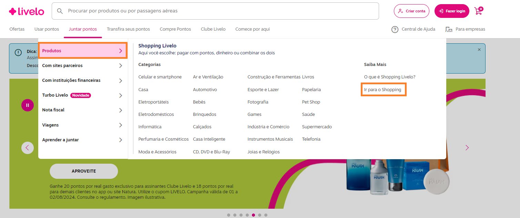Go to next carousel banner
520x218 pixels.
click(467, 148)
